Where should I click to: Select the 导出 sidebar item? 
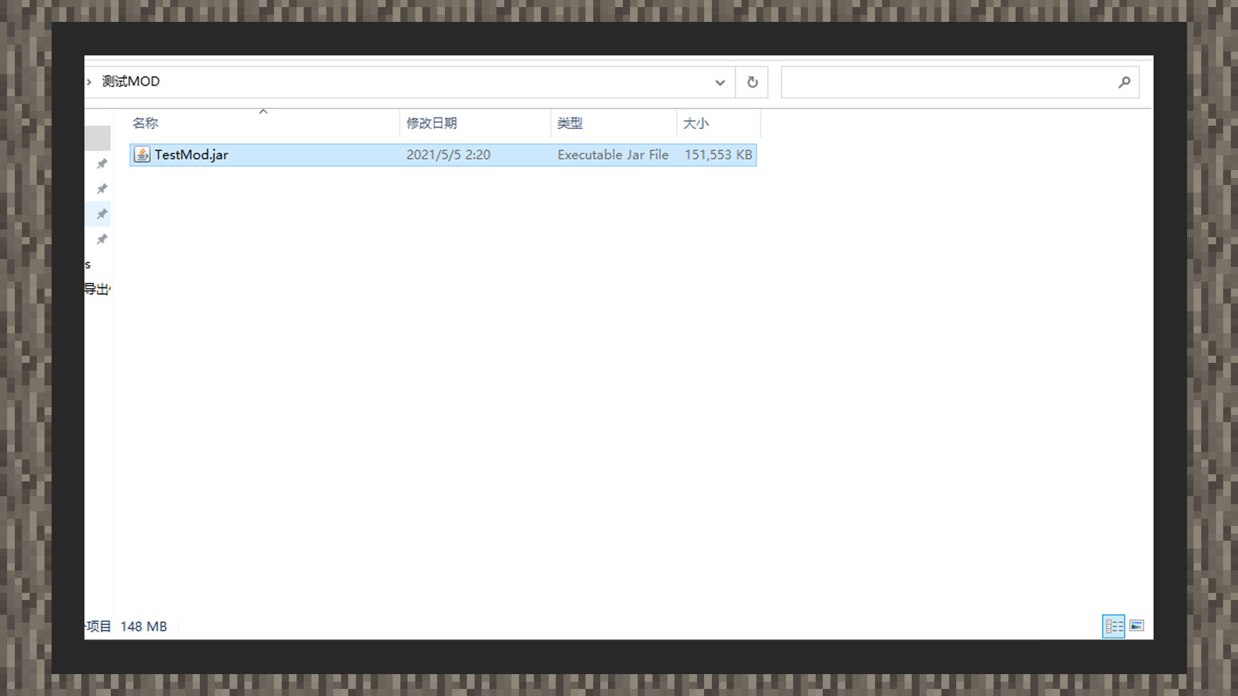(x=97, y=289)
